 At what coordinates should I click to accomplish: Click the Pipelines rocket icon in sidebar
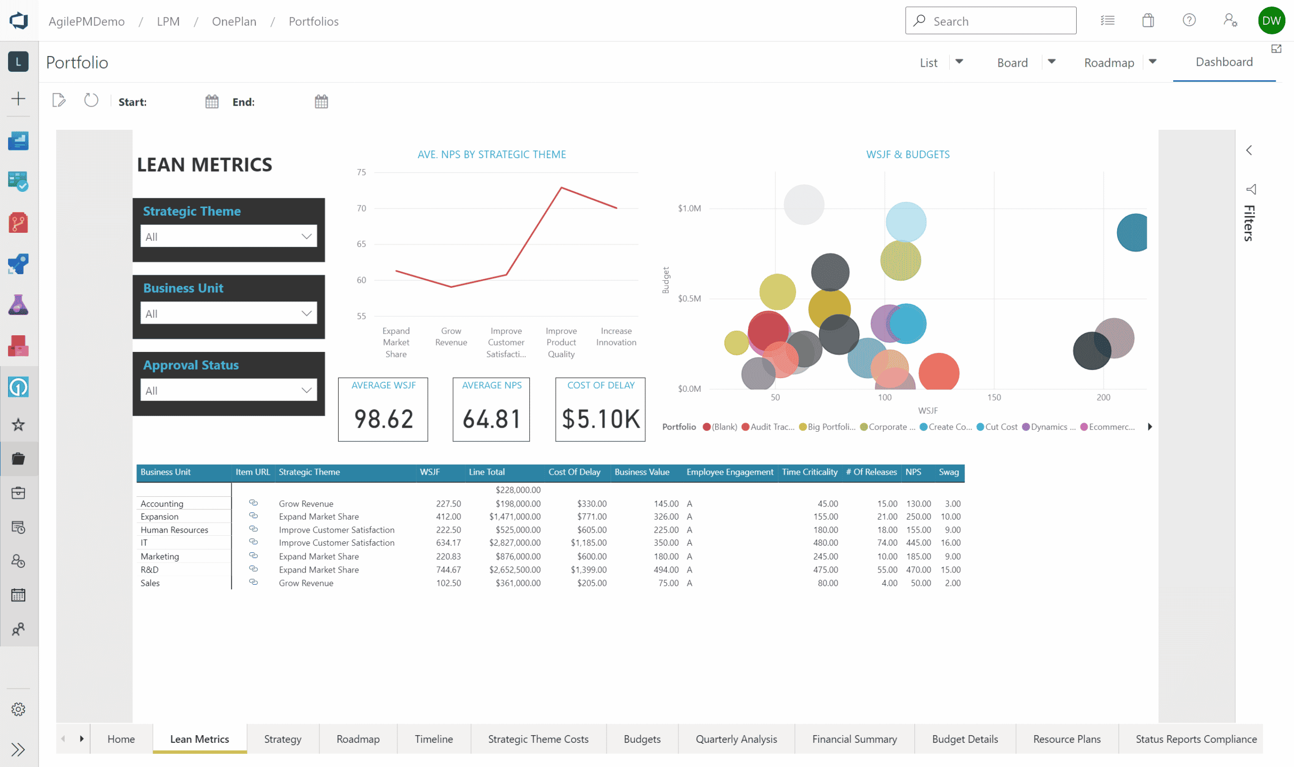pos(18,264)
